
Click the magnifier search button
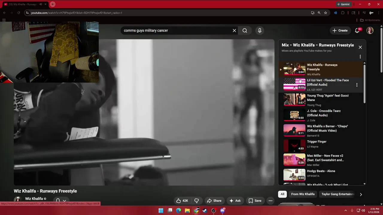point(245,30)
